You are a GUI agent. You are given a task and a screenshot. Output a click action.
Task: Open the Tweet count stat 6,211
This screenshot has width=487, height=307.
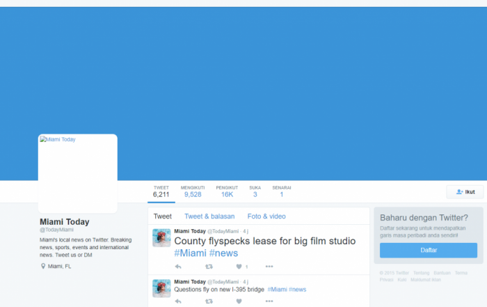pyautogui.click(x=161, y=191)
